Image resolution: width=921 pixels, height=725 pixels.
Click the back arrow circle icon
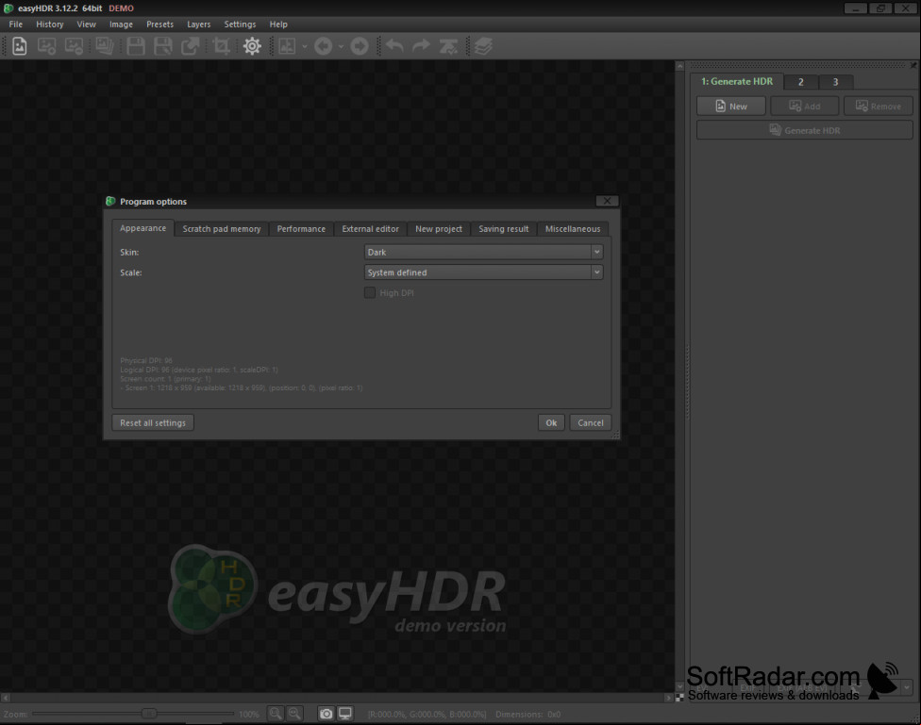pos(323,46)
